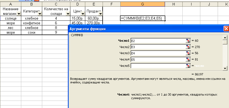Open filter dropdown for Название магазина

point(19,14)
